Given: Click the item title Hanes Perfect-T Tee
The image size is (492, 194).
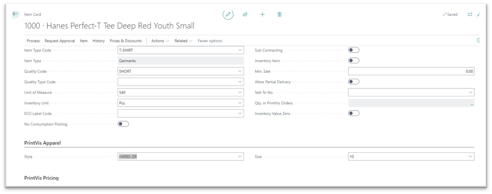Looking at the screenshot, I should [109, 26].
